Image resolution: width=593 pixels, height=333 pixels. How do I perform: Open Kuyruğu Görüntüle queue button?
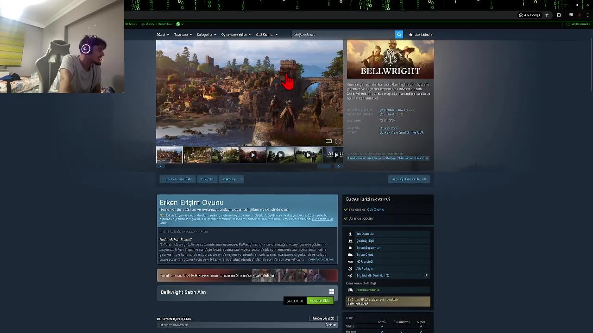point(409,179)
